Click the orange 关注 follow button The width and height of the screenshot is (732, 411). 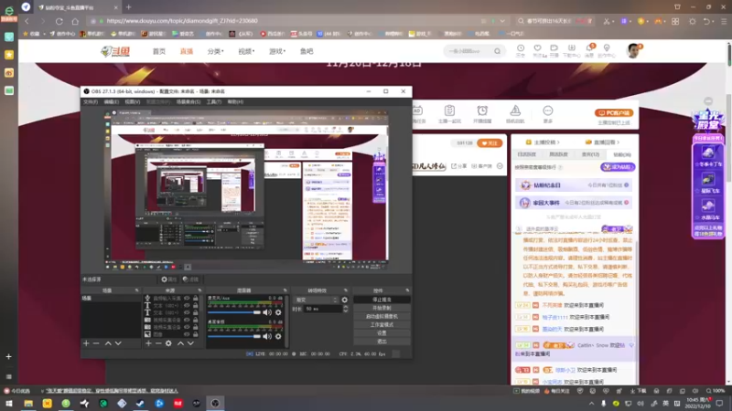490,143
